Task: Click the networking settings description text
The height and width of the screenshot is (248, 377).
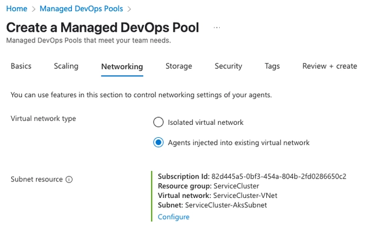Action: pyautogui.click(x=141, y=95)
